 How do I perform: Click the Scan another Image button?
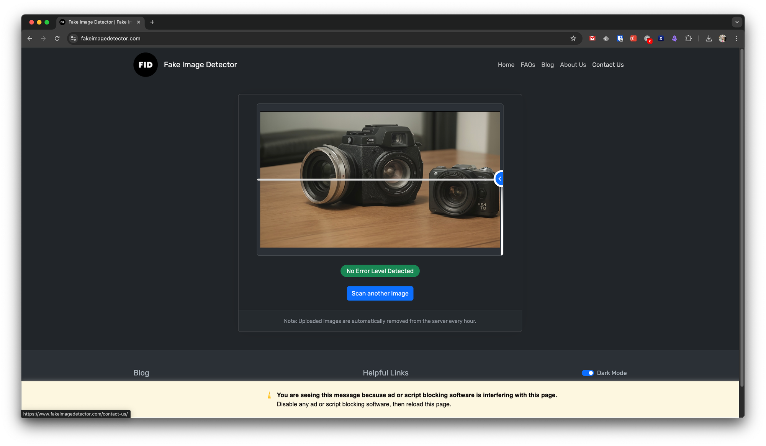380,293
